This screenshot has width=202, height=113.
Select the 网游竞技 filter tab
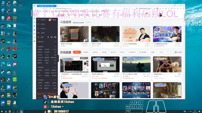pyautogui.click(x=86, y=52)
